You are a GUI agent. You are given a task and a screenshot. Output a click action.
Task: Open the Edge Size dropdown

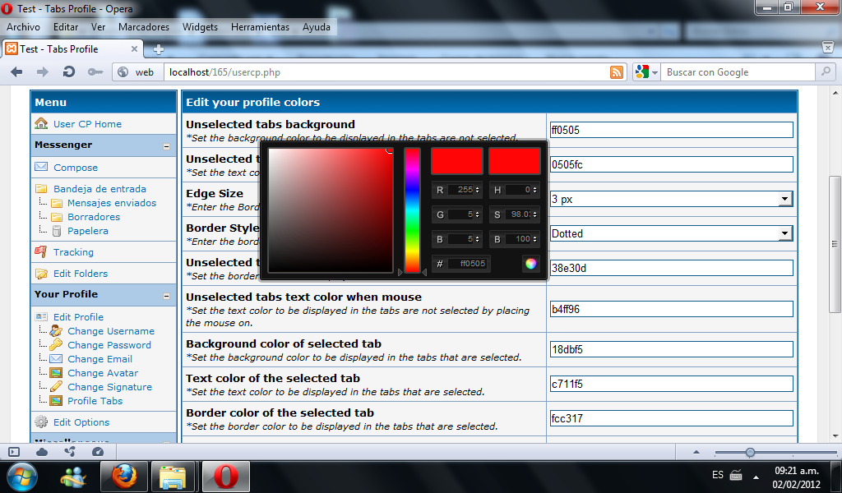pyautogui.click(x=785, y=199)
